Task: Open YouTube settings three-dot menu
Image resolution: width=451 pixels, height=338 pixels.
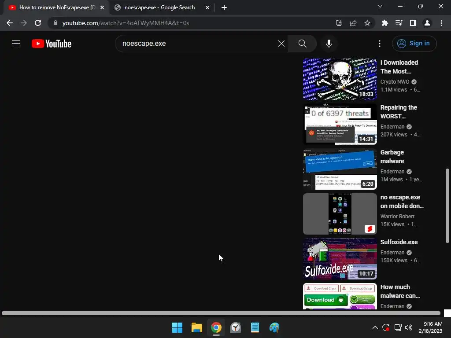Action: [x=380, y=44]
